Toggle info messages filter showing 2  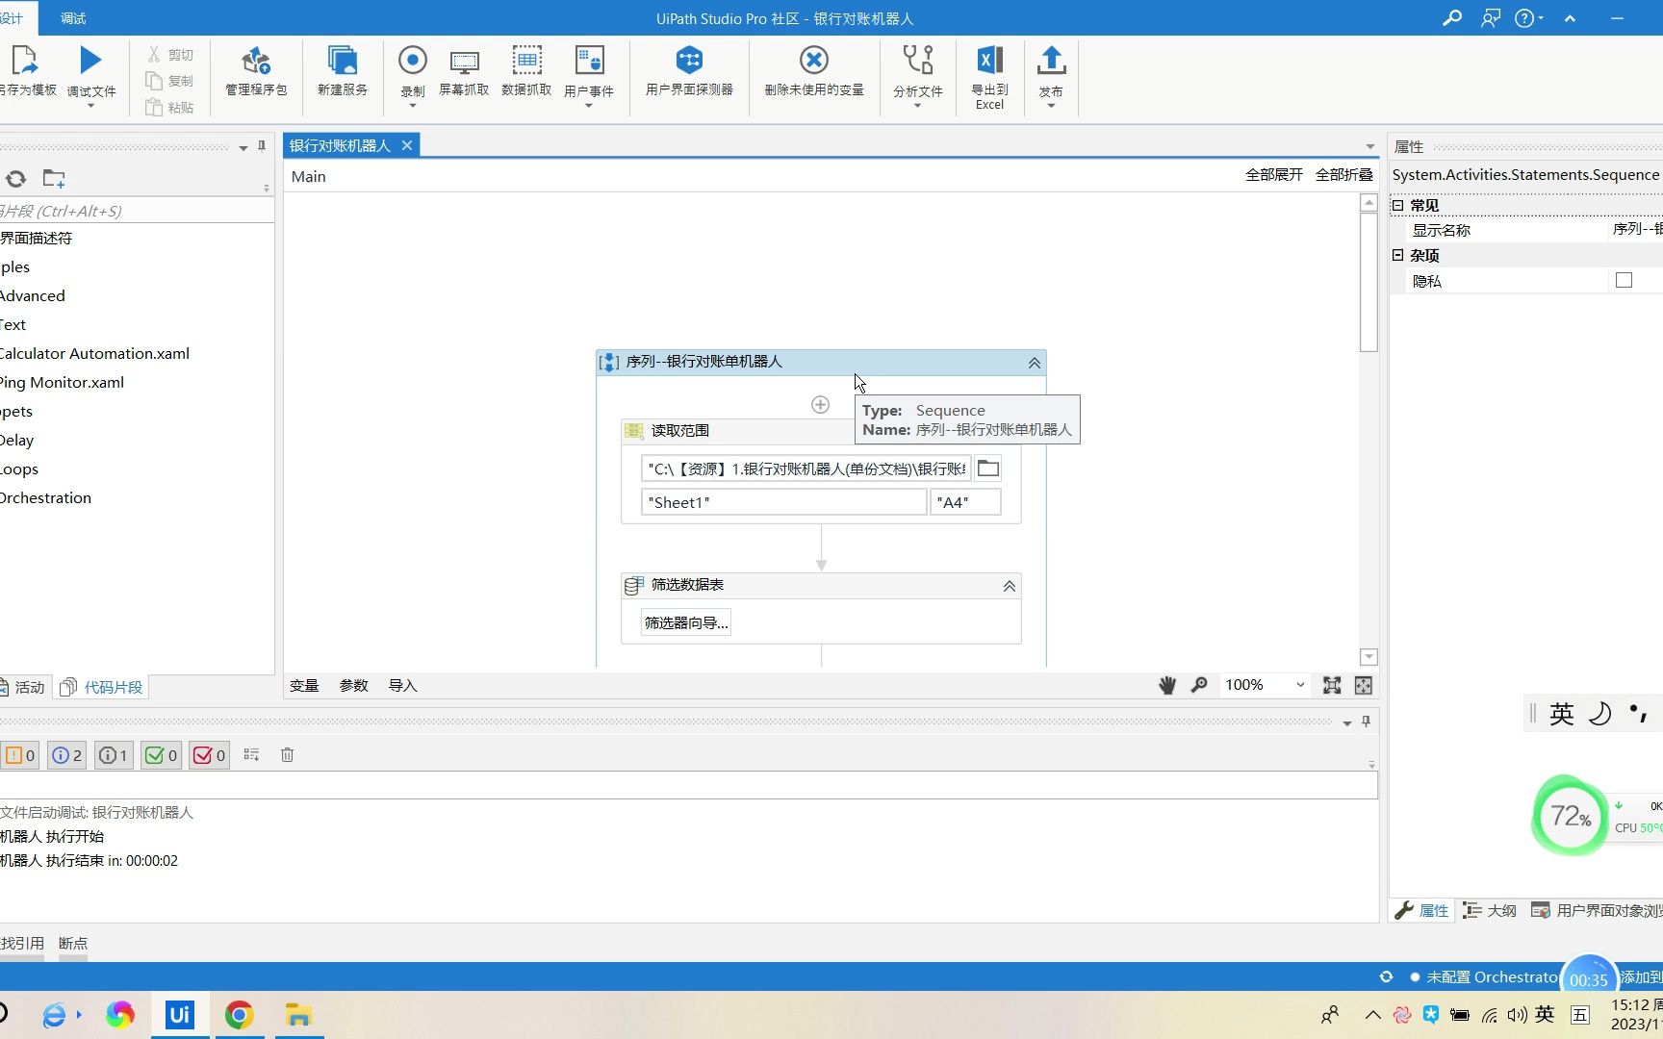(x=66, y=755)
